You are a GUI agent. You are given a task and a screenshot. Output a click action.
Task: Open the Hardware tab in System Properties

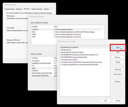click(x=19, y=9)
